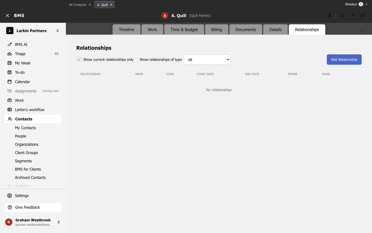The width and height of the screenshot is (372, 233).
Task: Expand Graham Westbrook account menu chevron
Action: [x=59, y=222]
